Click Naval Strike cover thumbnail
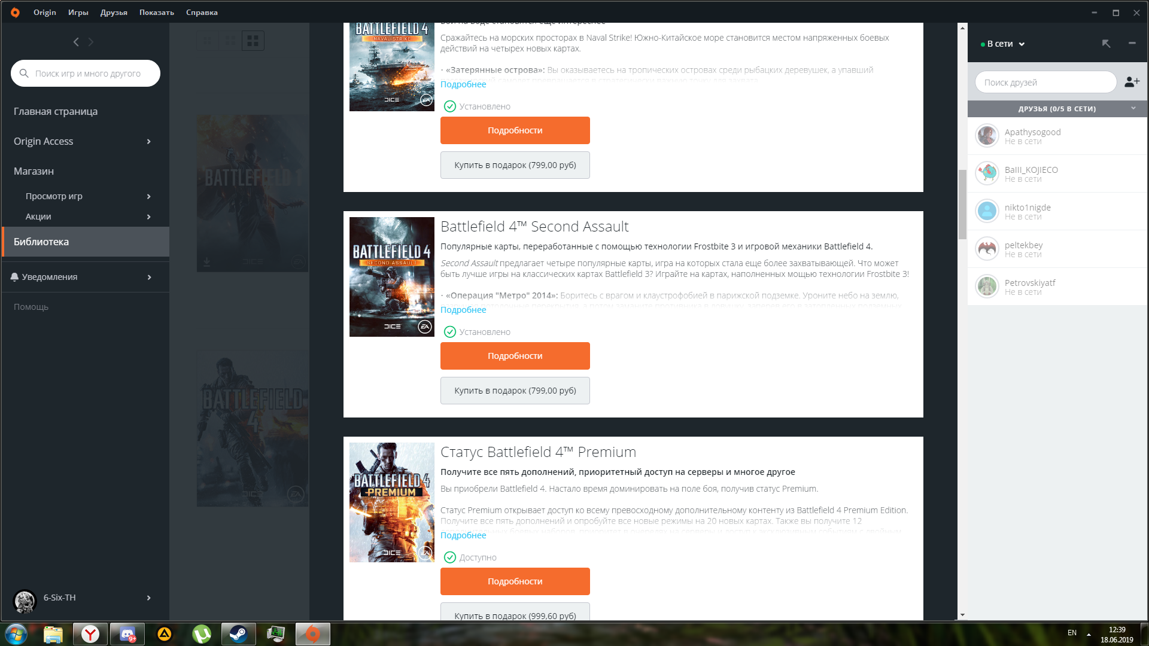 [x=392, y=67]
